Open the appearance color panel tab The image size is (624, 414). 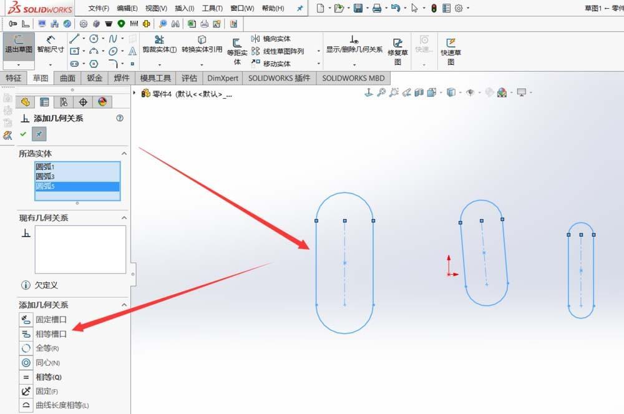tap(102, 102)
